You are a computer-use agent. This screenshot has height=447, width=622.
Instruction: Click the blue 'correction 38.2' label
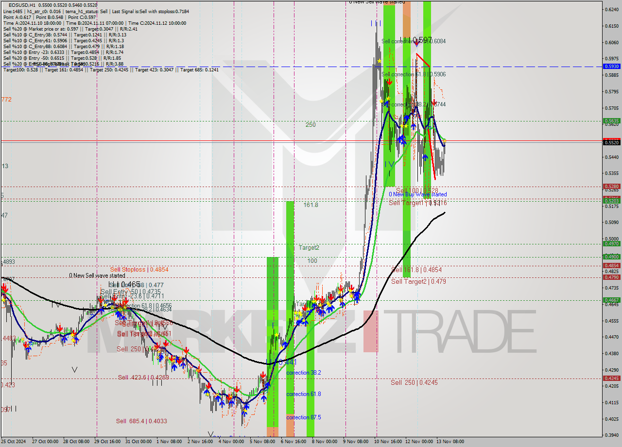click(x=304, y=373)
